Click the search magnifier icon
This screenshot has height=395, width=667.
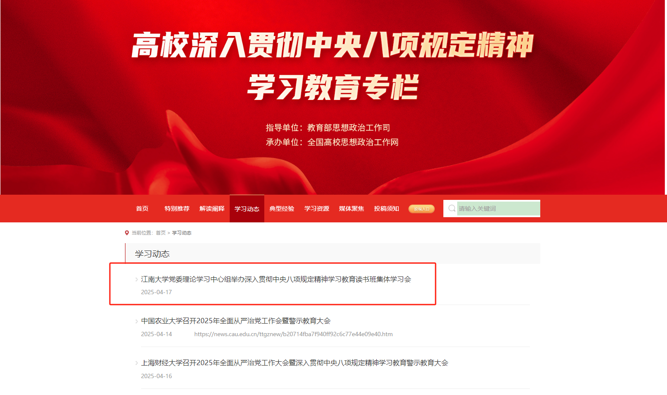click(x=452, y=209)
